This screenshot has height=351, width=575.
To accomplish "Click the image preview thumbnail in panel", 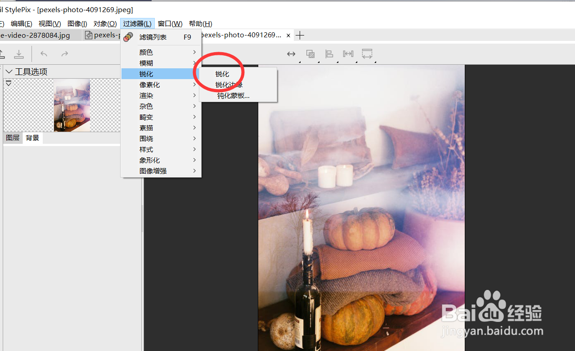I will 72,105.
